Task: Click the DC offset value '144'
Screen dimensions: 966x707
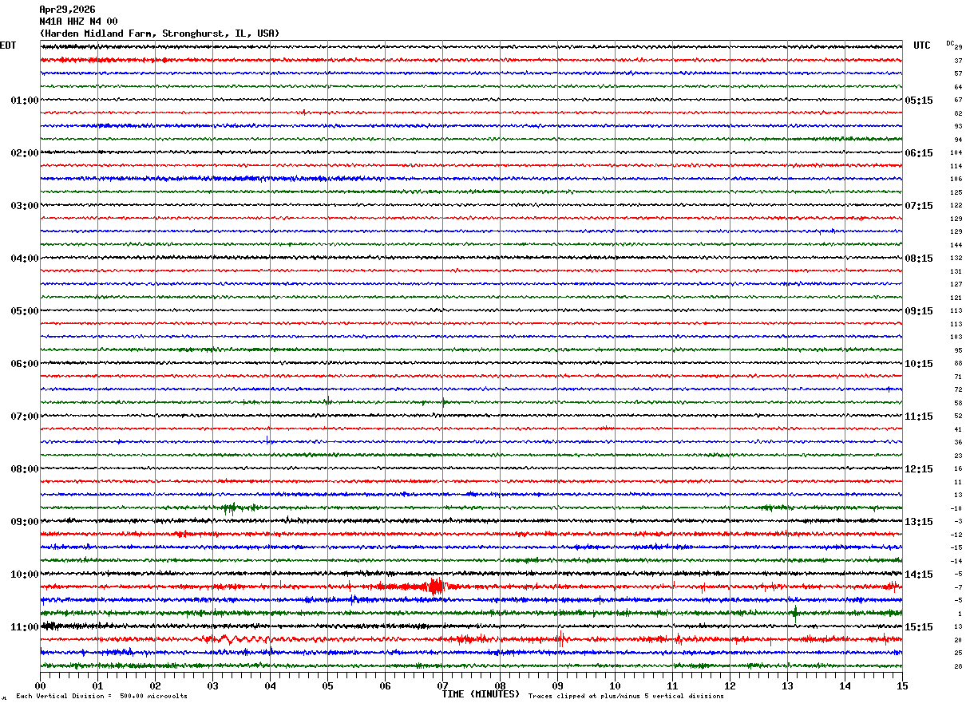Action: point(956,245)
